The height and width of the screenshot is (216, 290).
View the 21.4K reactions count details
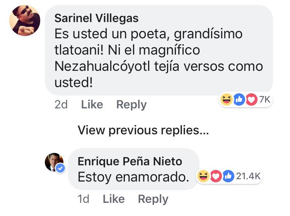click(x=248, y=176)
